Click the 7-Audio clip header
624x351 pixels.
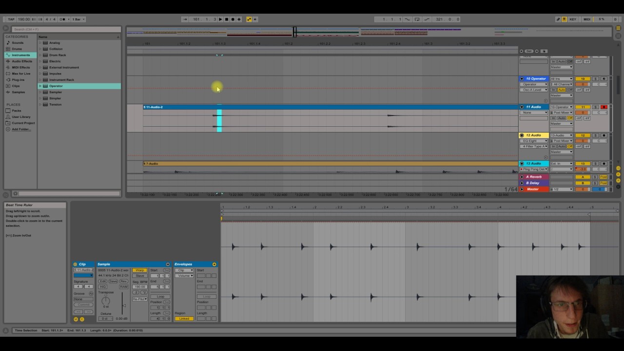click(331, 164)
